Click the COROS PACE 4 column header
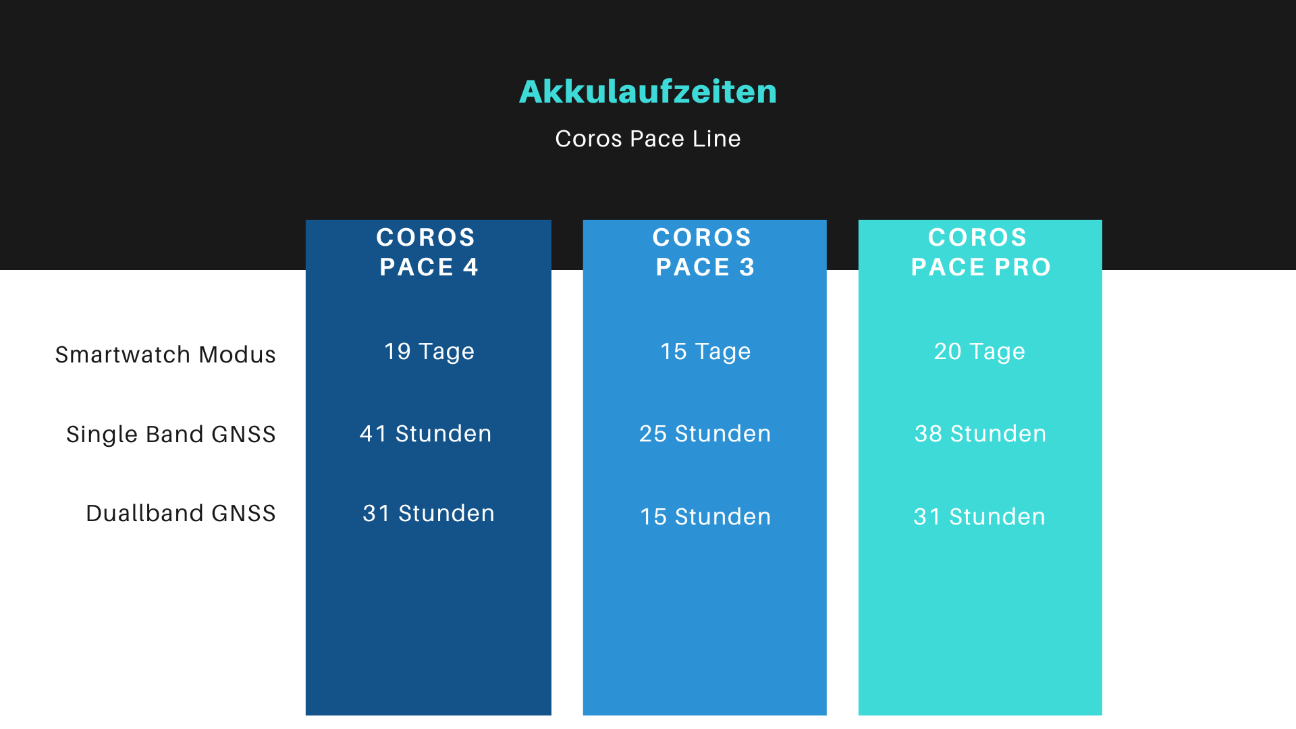The height and width of the screenshot is (729, 1296). click(x=428, y=252)
